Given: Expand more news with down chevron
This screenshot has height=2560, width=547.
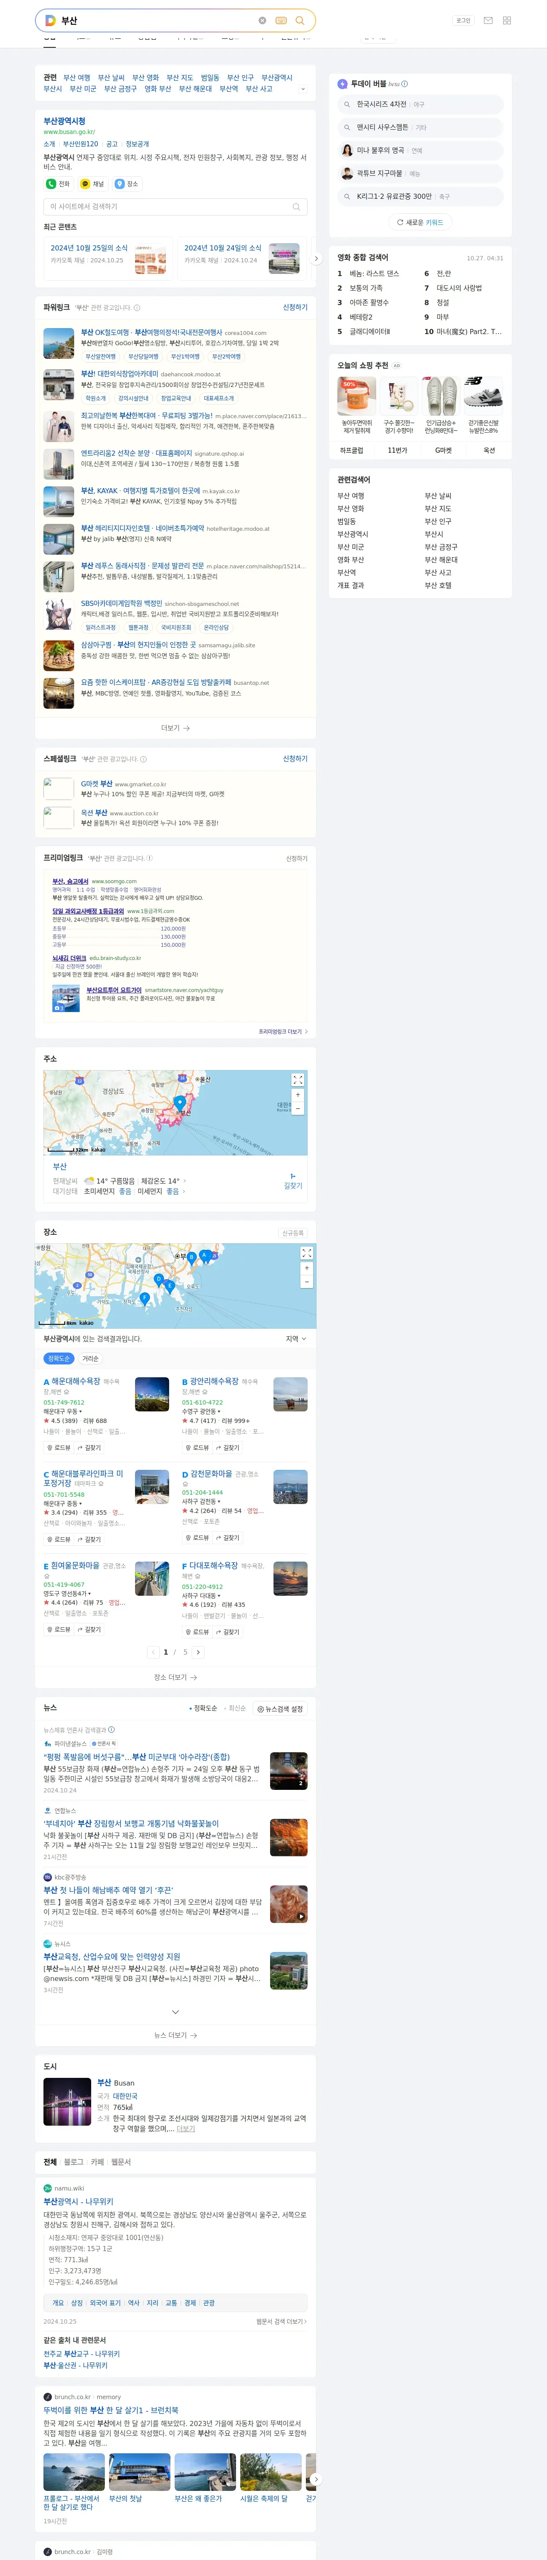Looking at the screenshot, I should coord(175,2013).
